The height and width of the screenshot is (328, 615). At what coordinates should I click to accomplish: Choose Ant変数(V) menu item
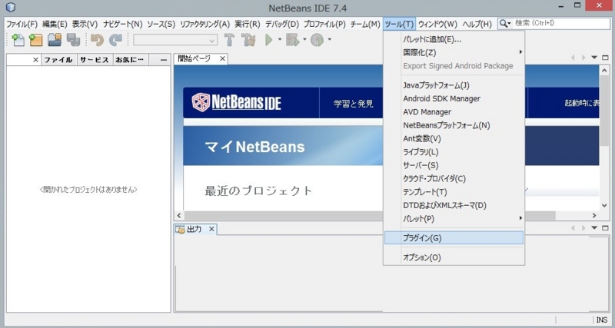point(454,139)
